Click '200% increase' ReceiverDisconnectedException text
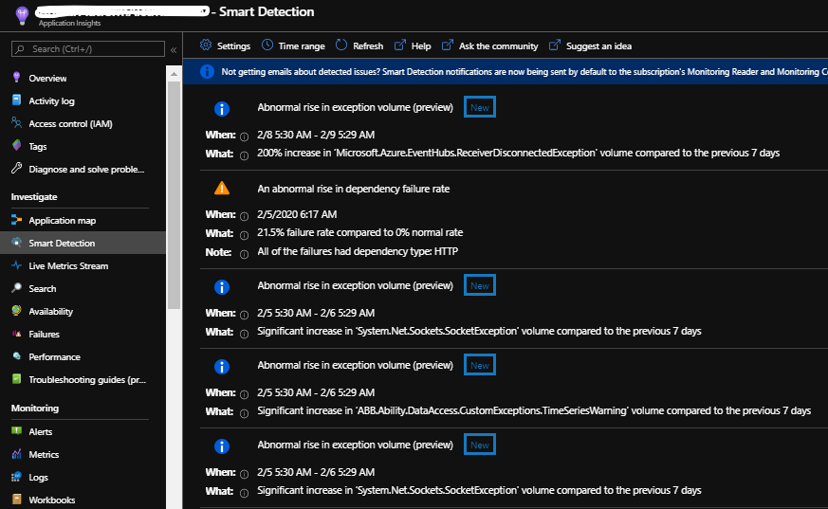Image resolution: width=828 pixels, height=509 pixels. point(518,153)
